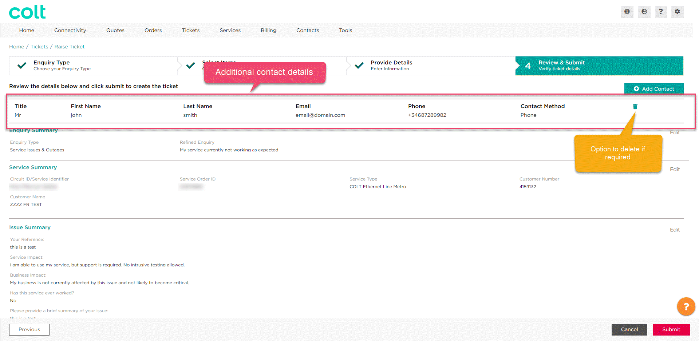Screen dimensions: 699x341
Task: Open settings via the gear icon
Action: pos(678,12)
